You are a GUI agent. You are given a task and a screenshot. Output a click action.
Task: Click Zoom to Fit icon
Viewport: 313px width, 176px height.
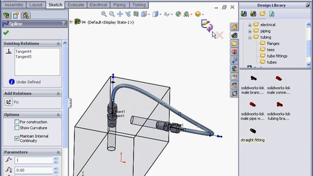pyautogui.click(x=104, y=14)
